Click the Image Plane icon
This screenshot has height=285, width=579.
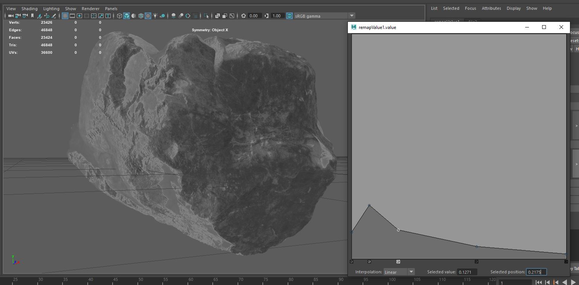[40, 16]
